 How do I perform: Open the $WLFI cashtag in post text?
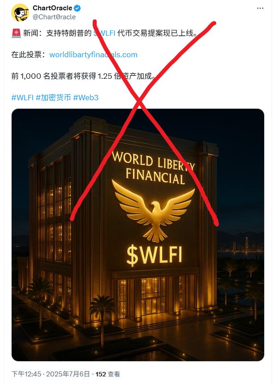coord(104,33)
